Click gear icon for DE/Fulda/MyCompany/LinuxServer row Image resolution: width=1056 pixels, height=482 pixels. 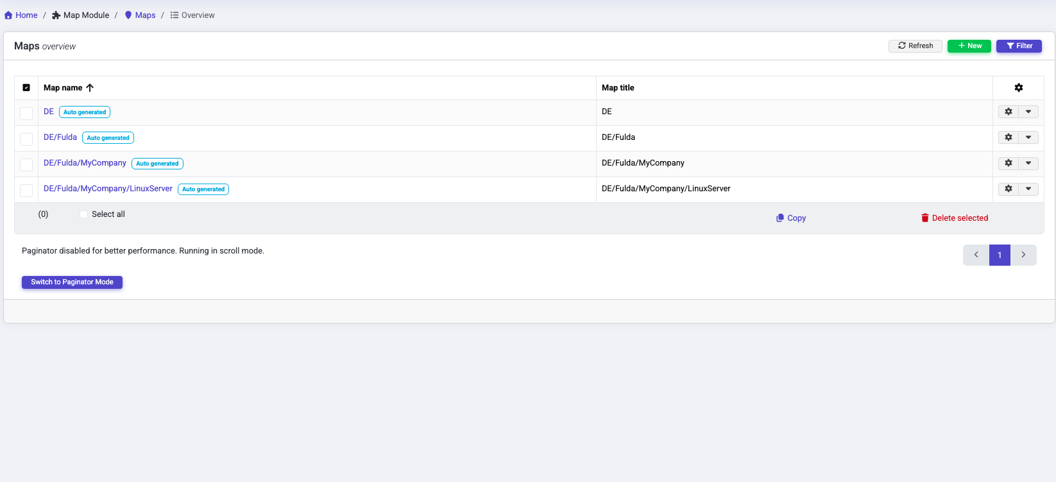pos(1008,189)
